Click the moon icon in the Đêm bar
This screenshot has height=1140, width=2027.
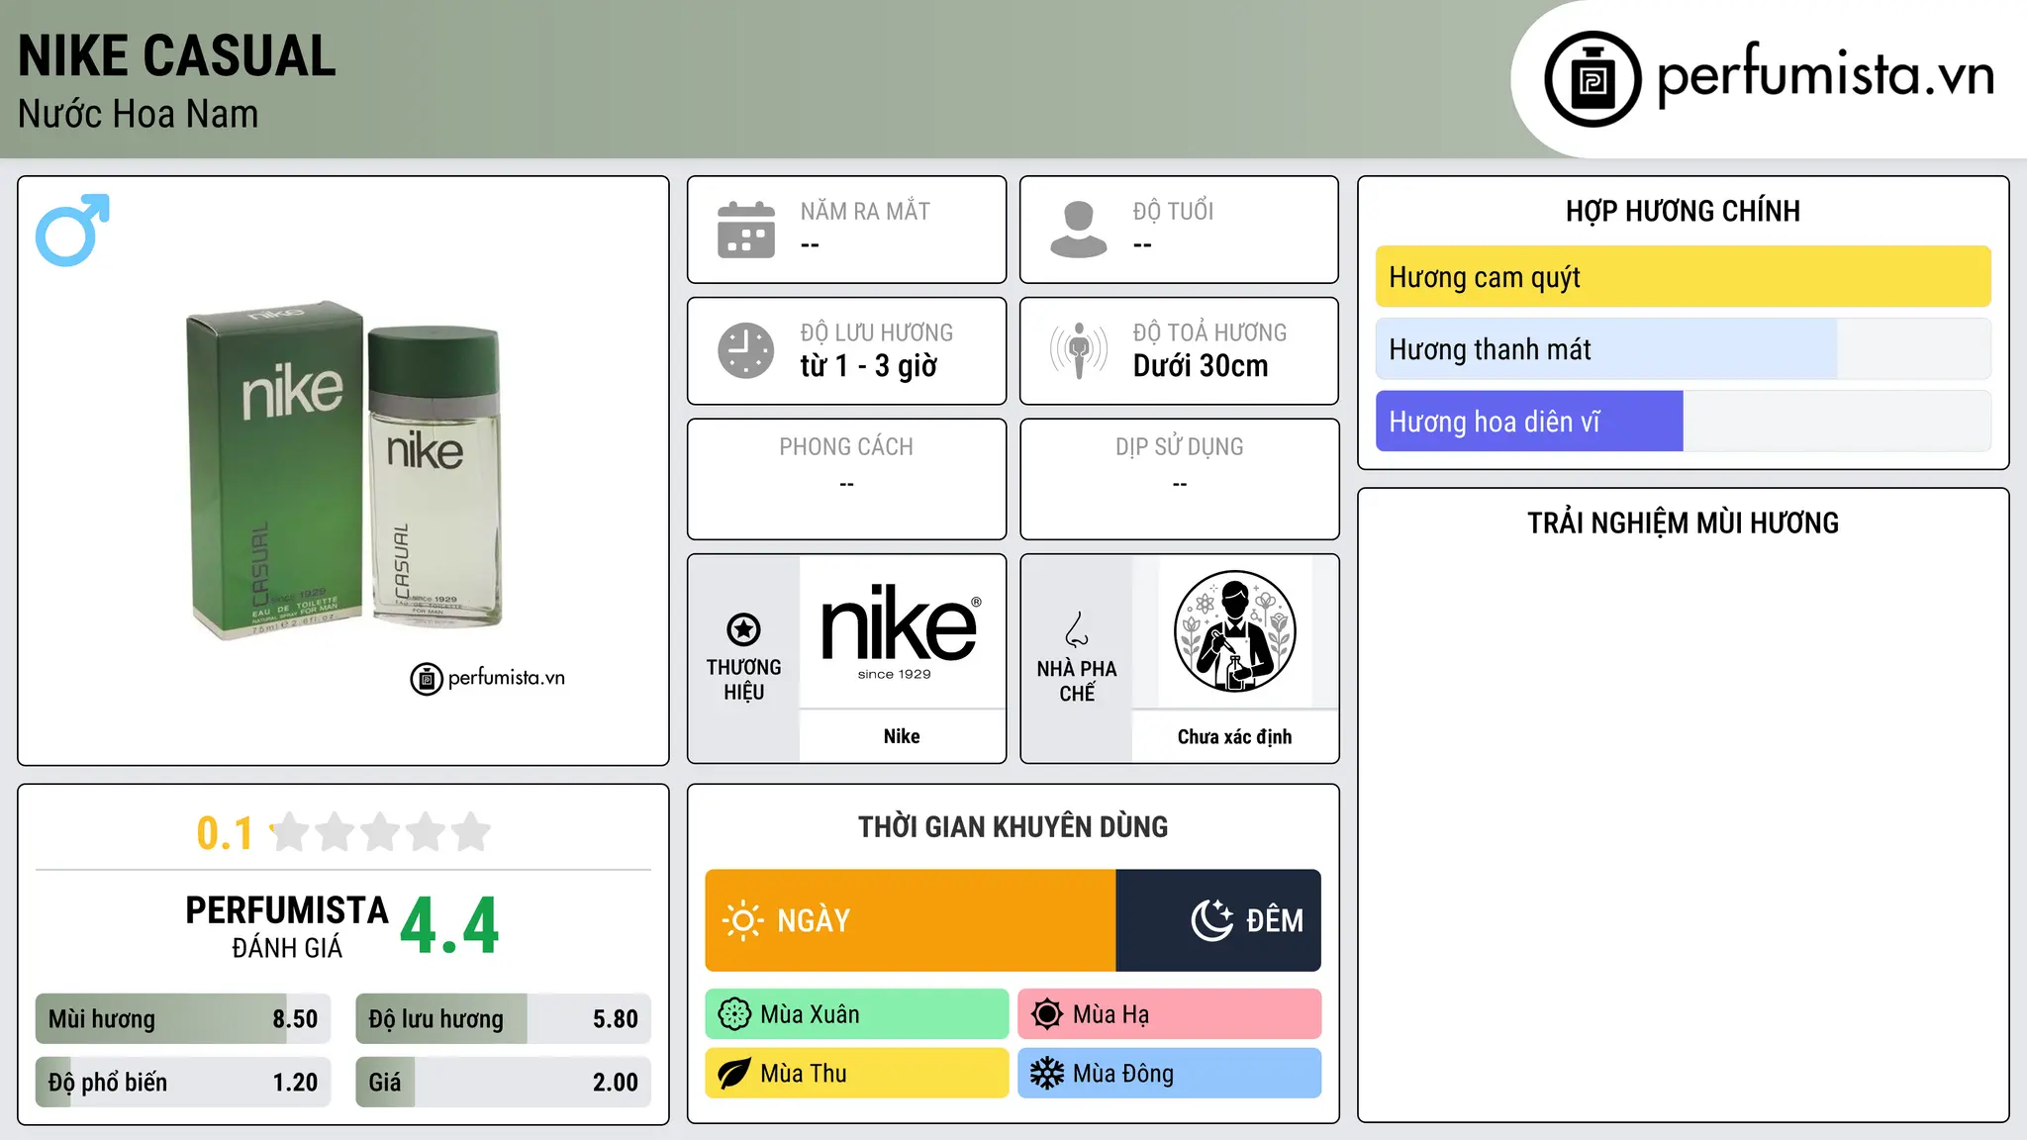[x=1212, y=920]
